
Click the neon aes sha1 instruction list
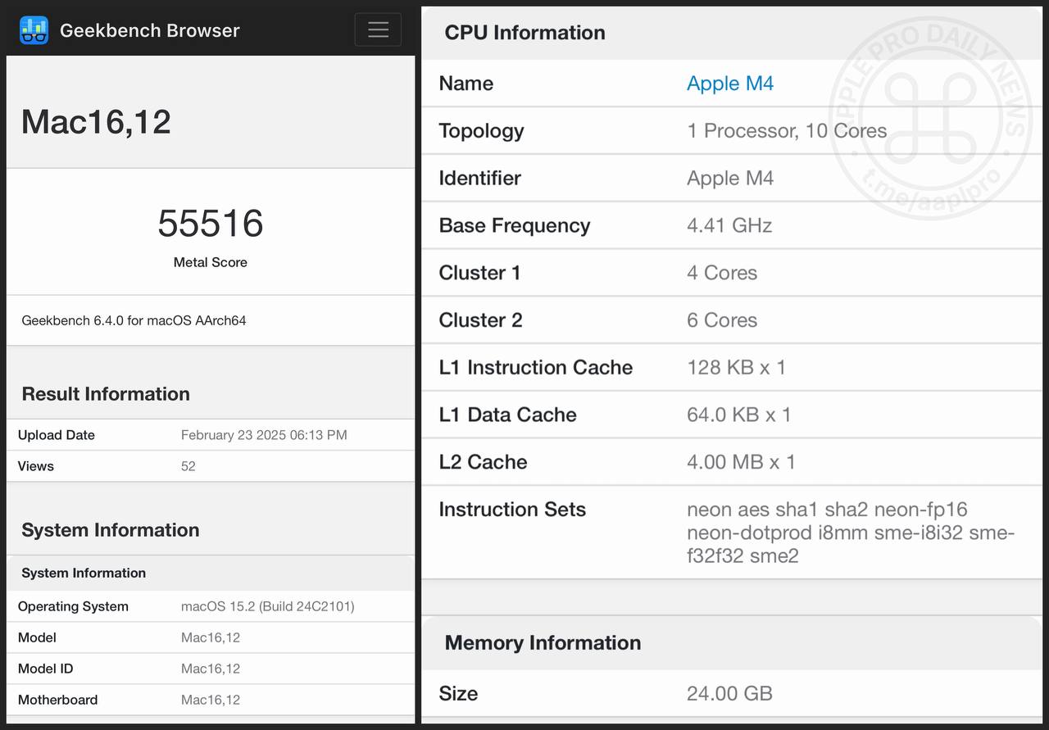pyautogui.click(x=851, y=533)
